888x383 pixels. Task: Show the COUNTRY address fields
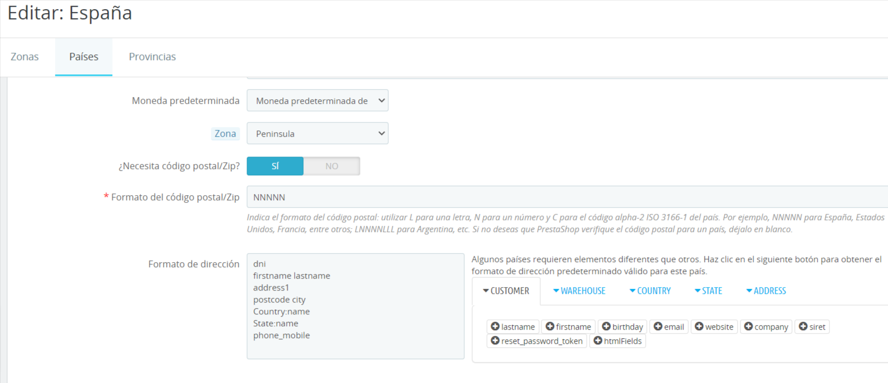(650, 291)
